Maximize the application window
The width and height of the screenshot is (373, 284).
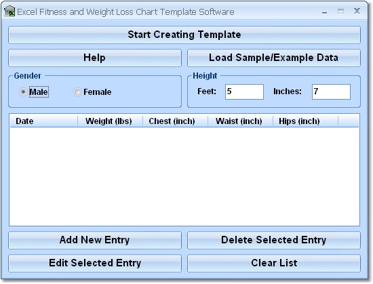340,11
